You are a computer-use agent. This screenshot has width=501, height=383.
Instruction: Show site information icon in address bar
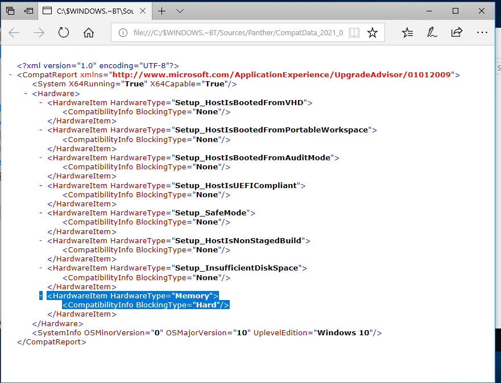[x=123, y=32]
